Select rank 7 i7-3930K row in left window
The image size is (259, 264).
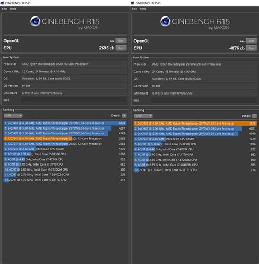coord(65,154)
